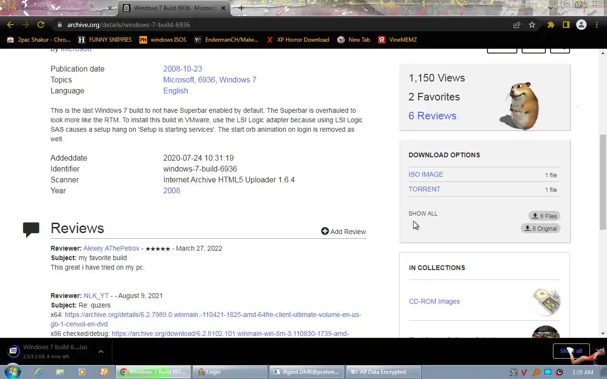Launch Internet Explorer from the taskbar
This screenshot has width=607, height=379.
38,372
